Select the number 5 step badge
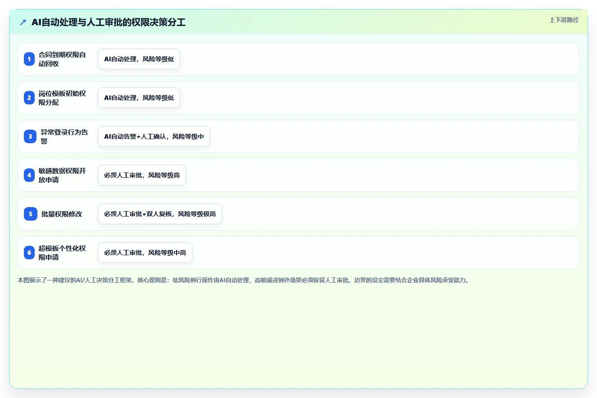The width and height of the screenshot is (597, 398). point(31,214)
